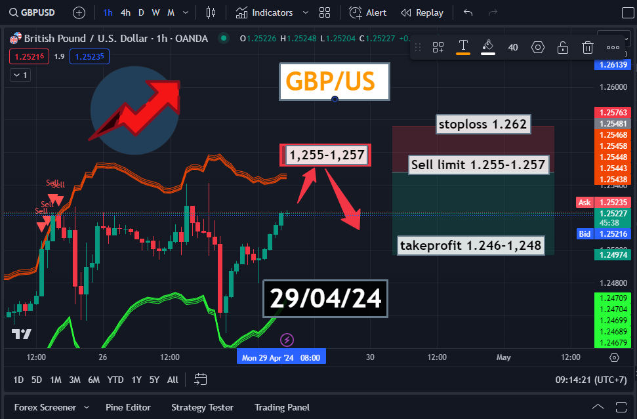Open the text background color picker

click(x=487, y=47)
